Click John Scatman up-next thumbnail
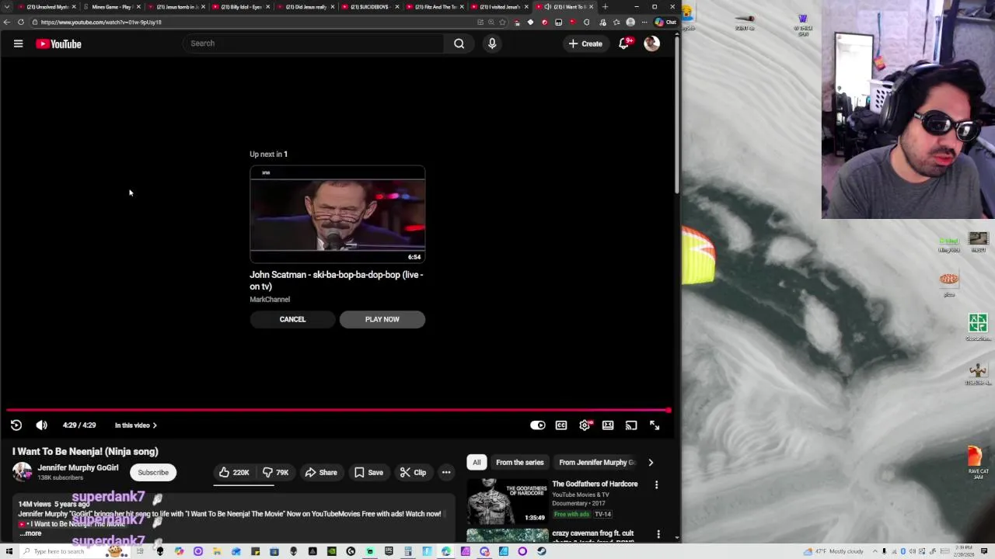Image resolution: width=995 pixels, height=559 pixels. (337, 214)
